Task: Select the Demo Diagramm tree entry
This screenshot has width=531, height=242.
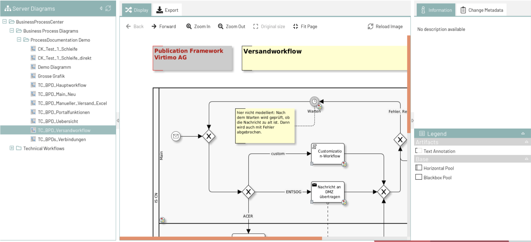Action: click(x=54, y=67)
